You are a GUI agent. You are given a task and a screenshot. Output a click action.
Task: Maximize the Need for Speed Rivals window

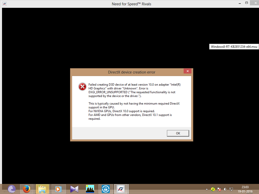coord(247,3)
